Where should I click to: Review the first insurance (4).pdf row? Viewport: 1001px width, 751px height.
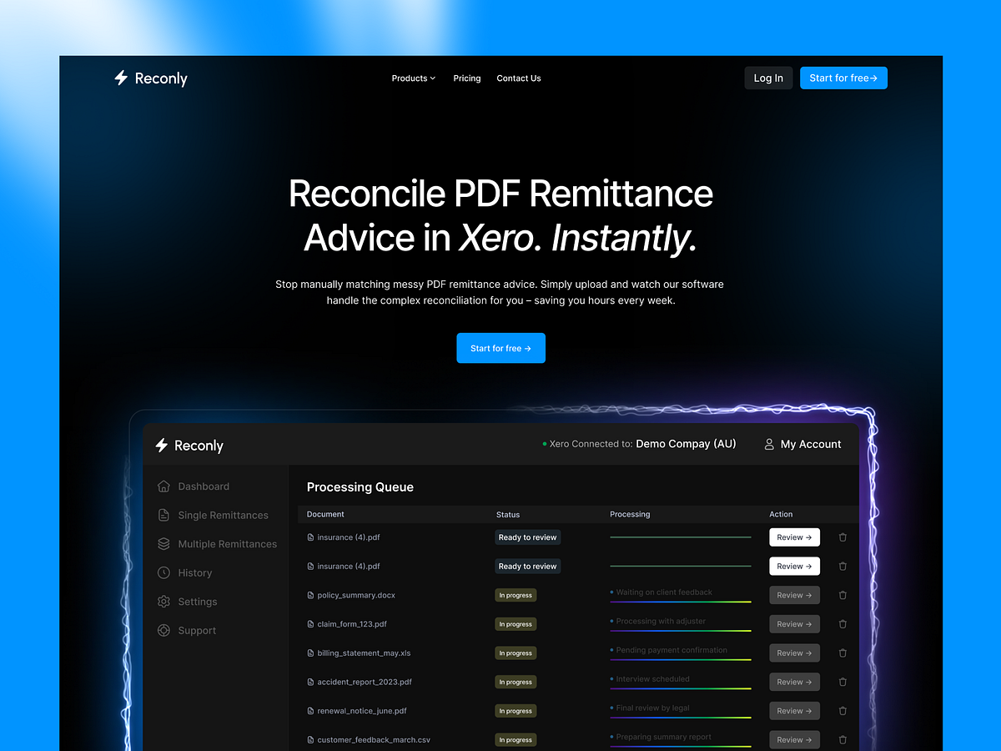pyautogui.click(x=794, y=537)
